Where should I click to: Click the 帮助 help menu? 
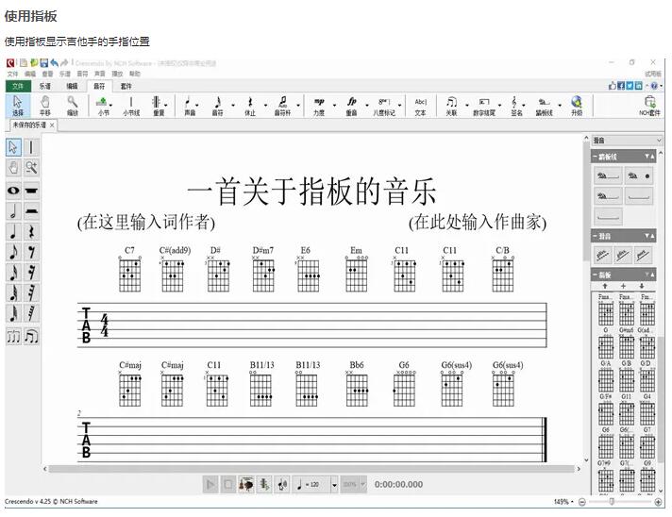135,74
